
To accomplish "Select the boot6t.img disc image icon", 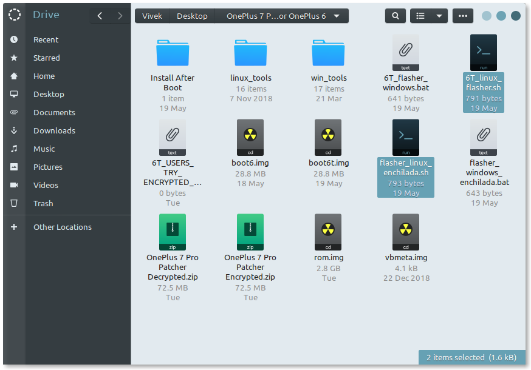I will click(x=328, y=137).
